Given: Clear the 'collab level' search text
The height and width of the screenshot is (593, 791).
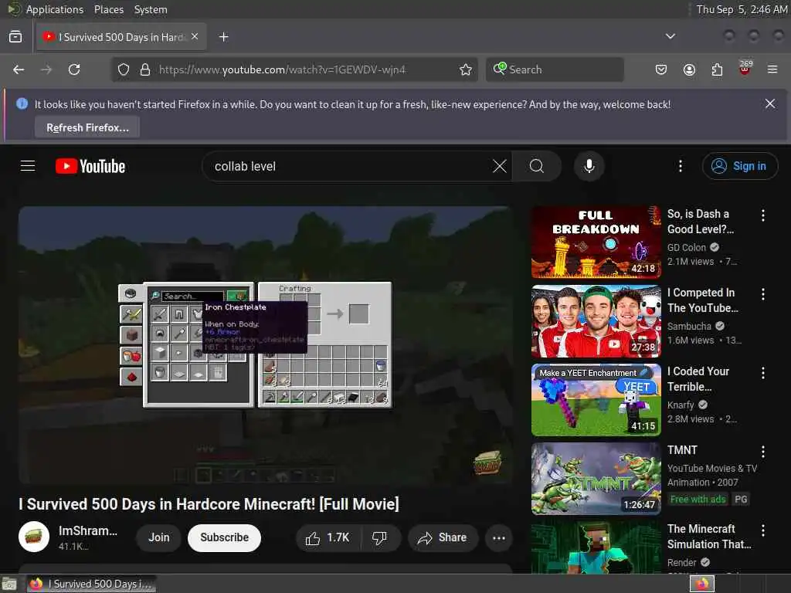Looking at the screenshot, I should (500, 166).
